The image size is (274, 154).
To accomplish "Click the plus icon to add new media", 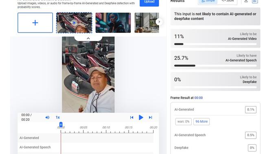I will pos(35,23).
